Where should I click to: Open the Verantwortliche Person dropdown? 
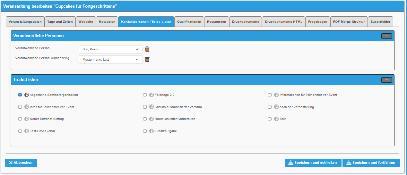click(111, 49)
